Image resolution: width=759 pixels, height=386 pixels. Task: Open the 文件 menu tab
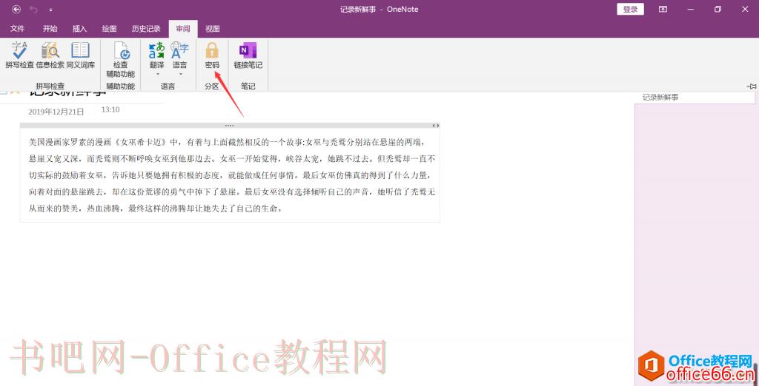pyautogui.click(x=18, y=29)
